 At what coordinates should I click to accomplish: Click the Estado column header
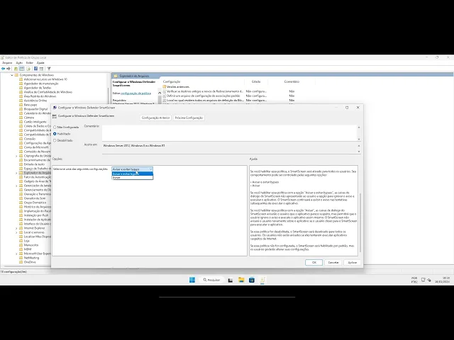coord(256,82)
